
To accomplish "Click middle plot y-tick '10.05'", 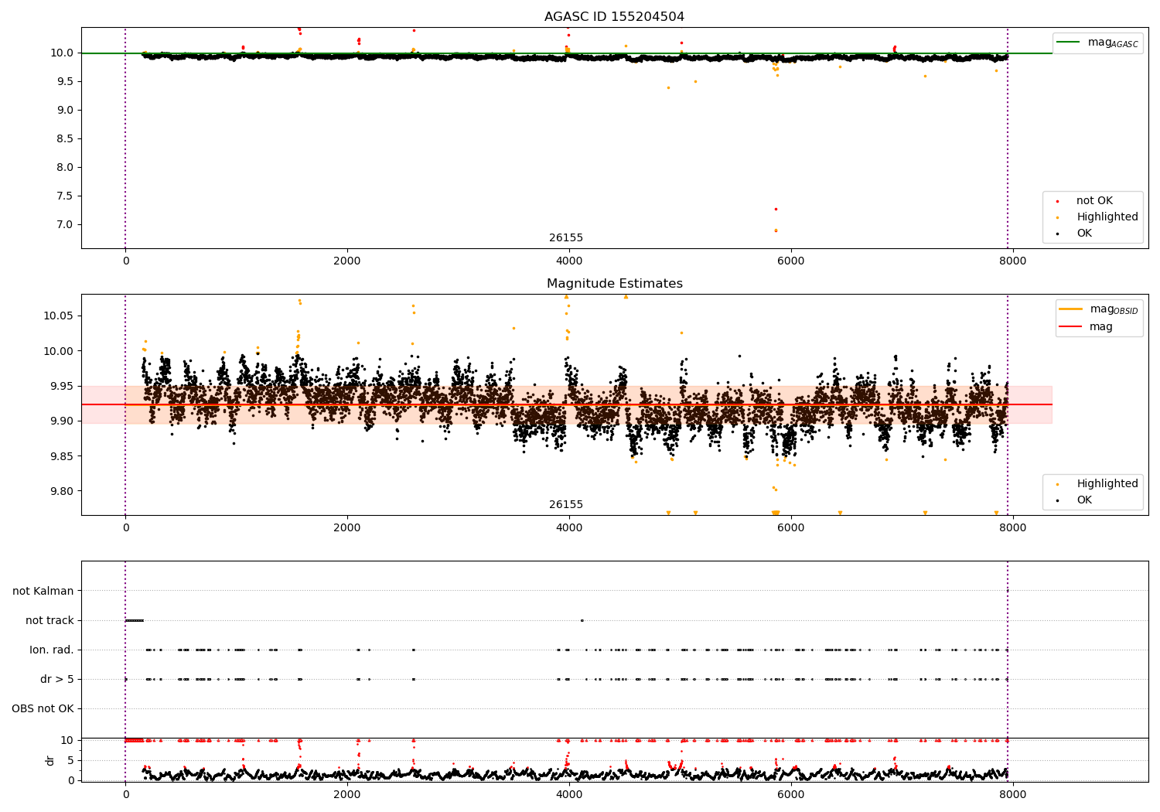I will 59,316.
